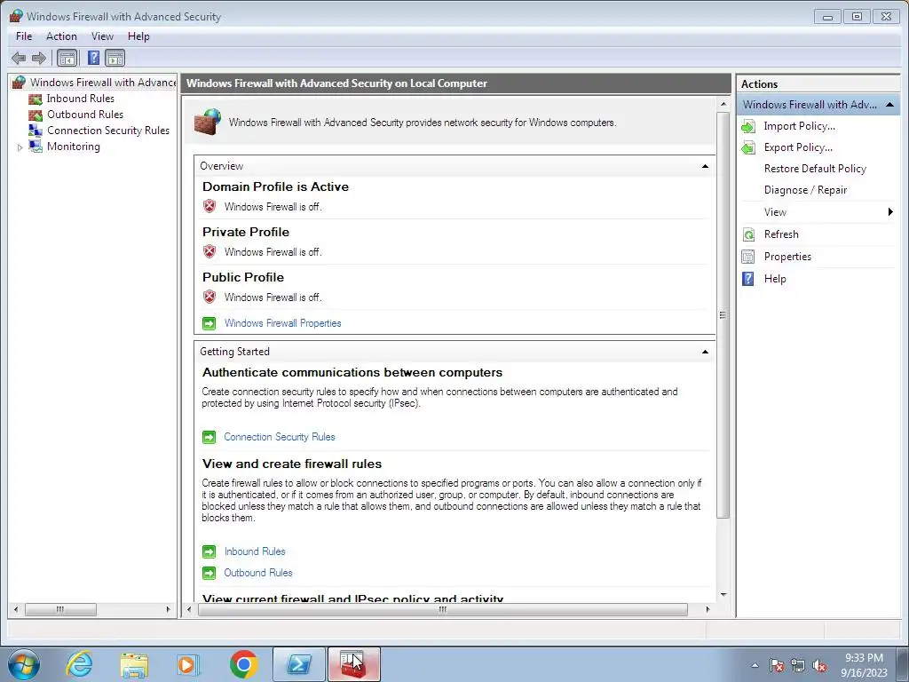Open the Action menu
The image size is (909, 682).
point(61,36)
